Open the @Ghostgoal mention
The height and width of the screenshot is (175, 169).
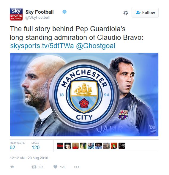click(x=96, y=46)
